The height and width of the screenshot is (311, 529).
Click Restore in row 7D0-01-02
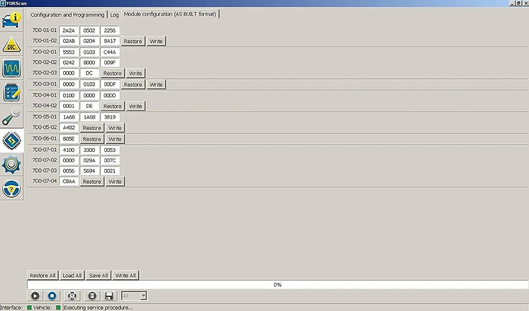[x=133, y=41]
